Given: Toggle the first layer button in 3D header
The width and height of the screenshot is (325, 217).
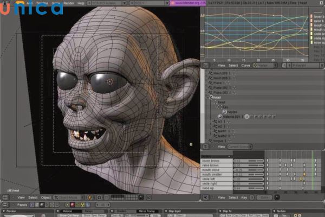Looking at the screenshot, I should pyautogui.click(x=113, y=196).
